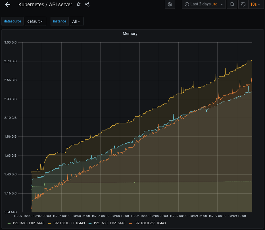Click the 2.56 GiB y-axis label
Screen dimensions: 265x230
pos(10,80)
